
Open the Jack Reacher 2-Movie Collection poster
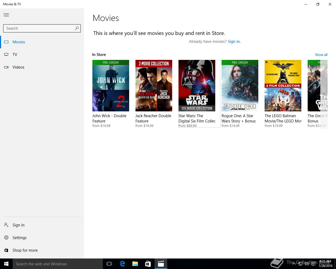[x=154, y=86]
